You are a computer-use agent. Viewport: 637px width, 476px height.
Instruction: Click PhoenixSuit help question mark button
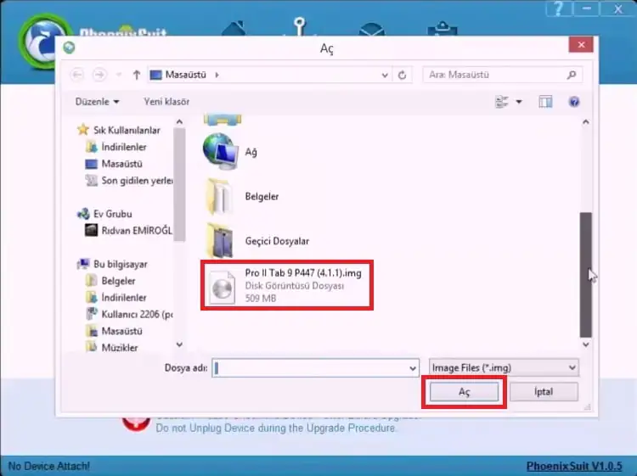[x=559, y=8]
